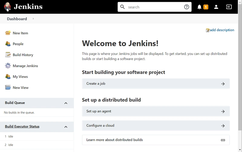Open People from the sidebar
This screenshot has width=242, height=152.
pyautogui.click(x=18, y=44)
